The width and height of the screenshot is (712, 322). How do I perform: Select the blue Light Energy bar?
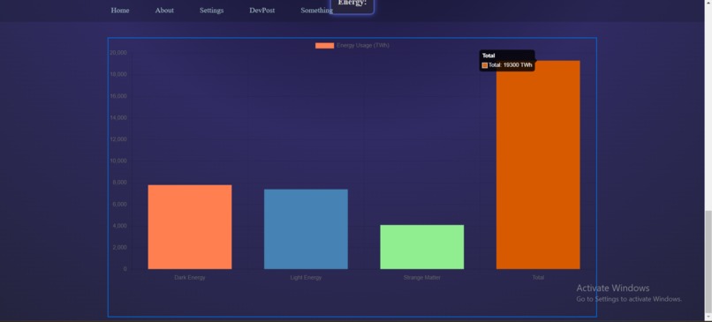(x=306, y=229)
